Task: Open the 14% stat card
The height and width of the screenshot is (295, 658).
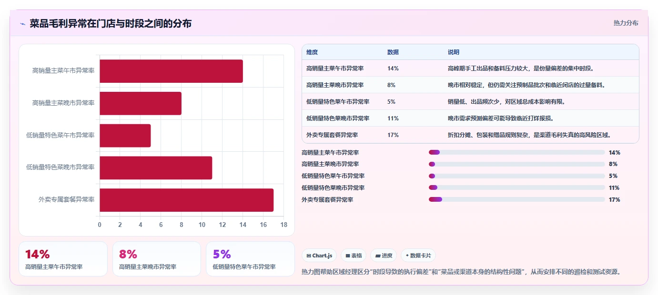Action: (63, 259)
